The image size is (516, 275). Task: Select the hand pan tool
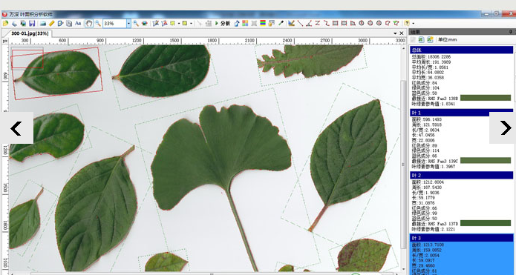(89, 23)
